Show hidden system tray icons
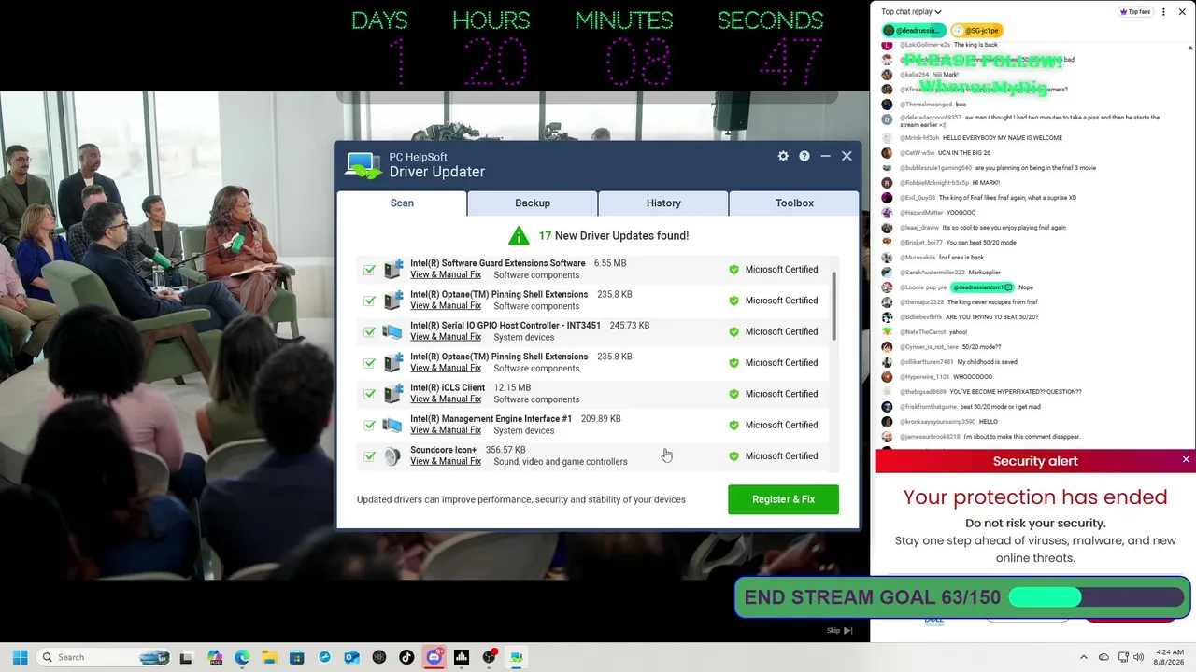This screenshot has width=1196, height=672. click(x=1084, y=657)
